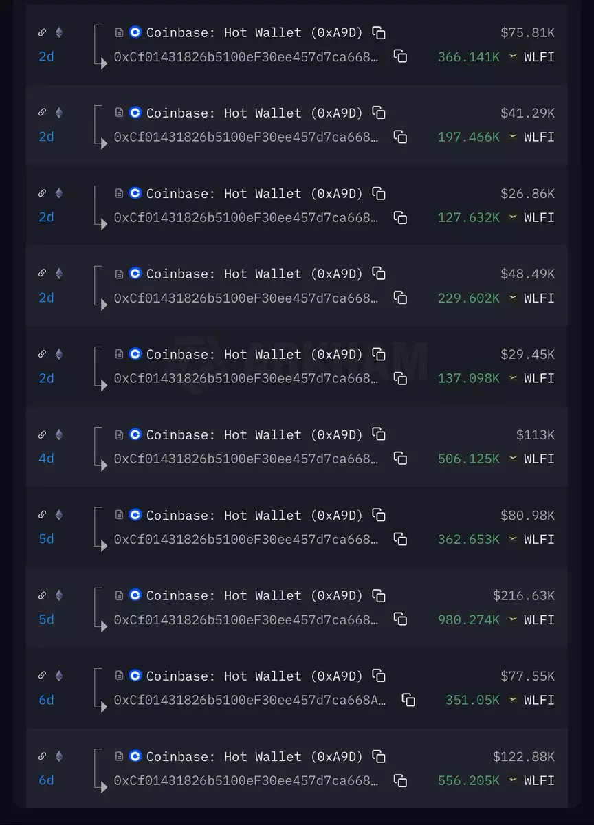Click WLFI token icon in 556.205K row
The image size is (594, 825).
[512, 780]
